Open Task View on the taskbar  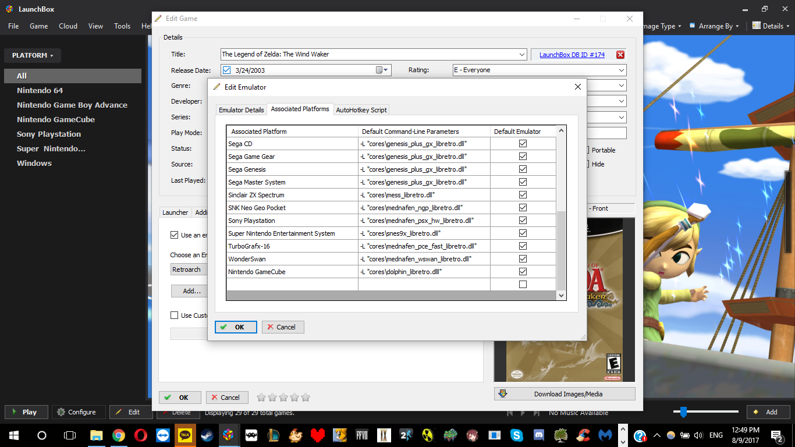click(x=70, y=435)
